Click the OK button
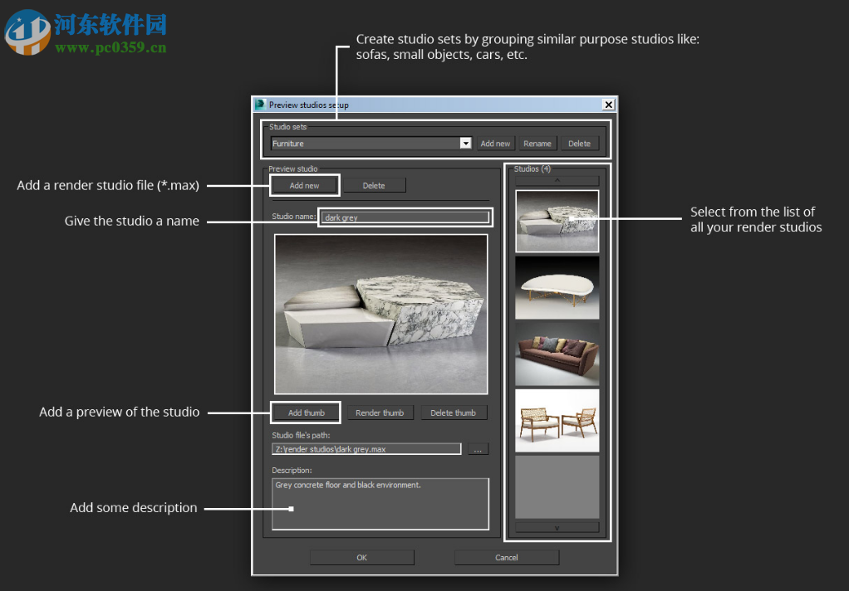 point(361,557)
